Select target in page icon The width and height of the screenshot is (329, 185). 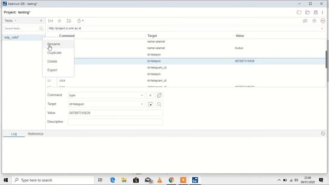click(x=150, y=104)
